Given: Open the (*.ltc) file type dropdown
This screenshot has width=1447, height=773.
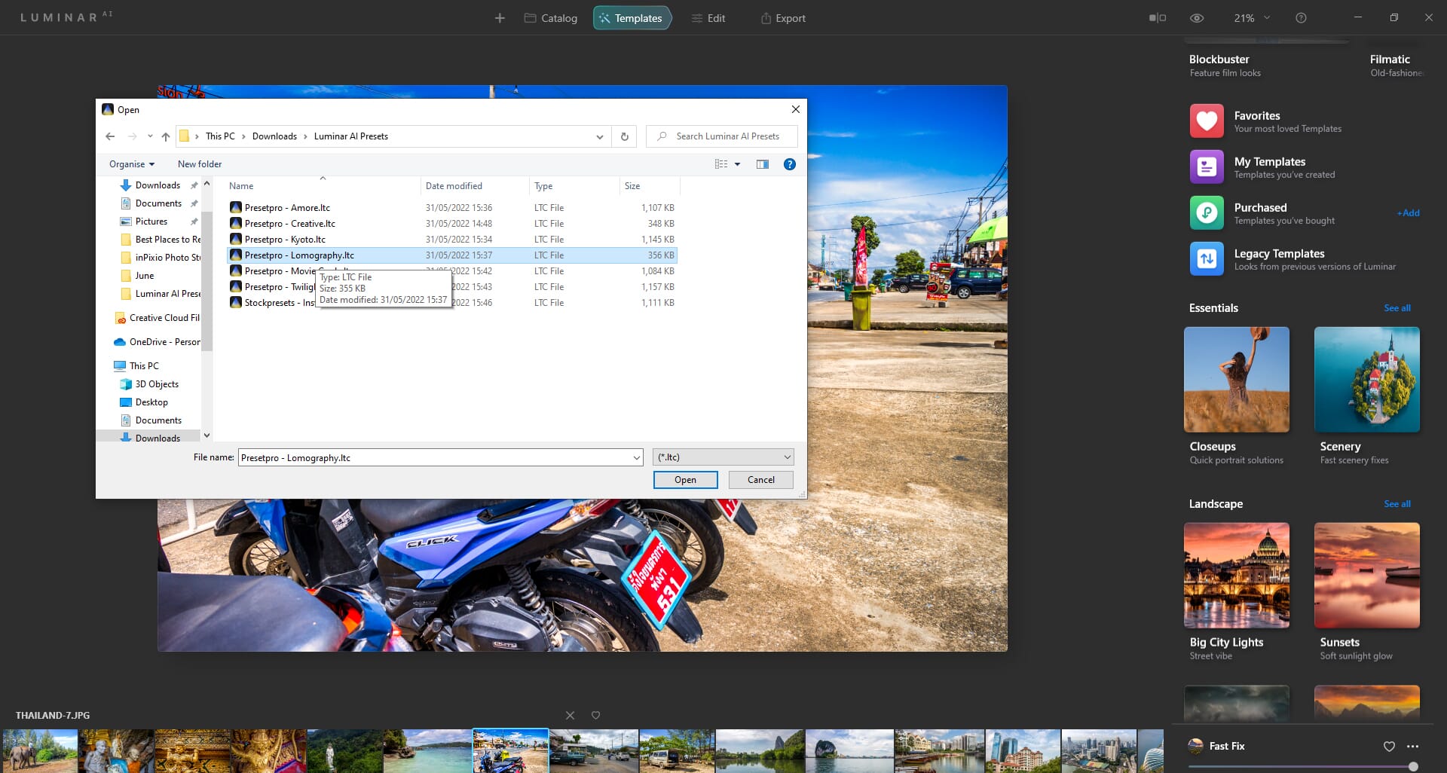Looking at the screenshot, I should coord(723,457).
